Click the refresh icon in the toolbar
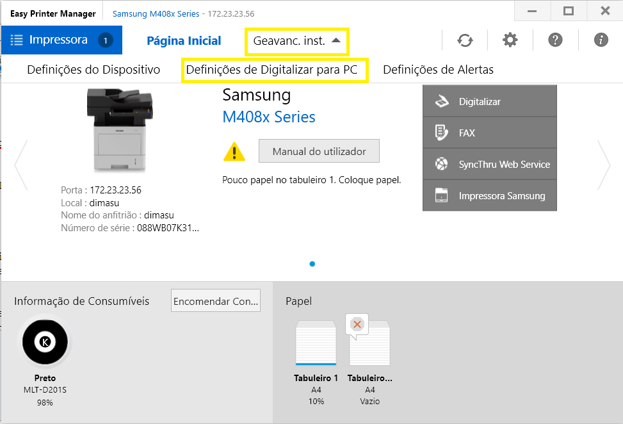 465,40
